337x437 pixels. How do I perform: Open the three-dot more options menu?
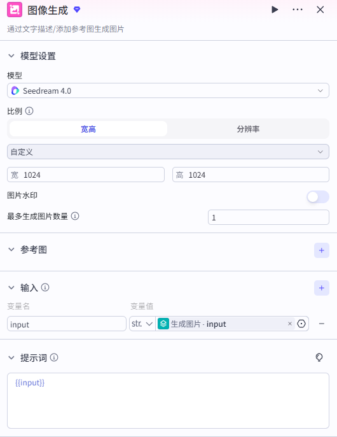(298, 10)
